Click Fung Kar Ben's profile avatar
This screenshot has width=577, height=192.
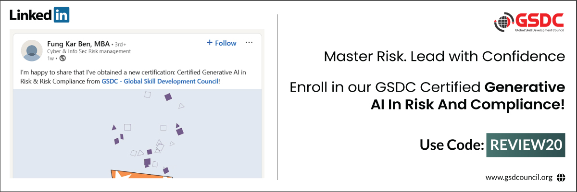pyautogui.click(x=32, y=50)
